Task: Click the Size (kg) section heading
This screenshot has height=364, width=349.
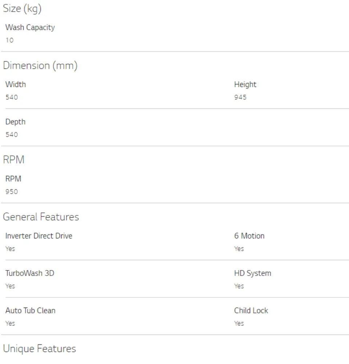Action: click(x=22, y=9)
